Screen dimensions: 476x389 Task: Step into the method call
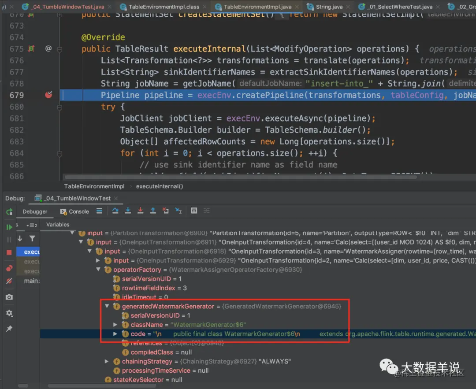128,211
